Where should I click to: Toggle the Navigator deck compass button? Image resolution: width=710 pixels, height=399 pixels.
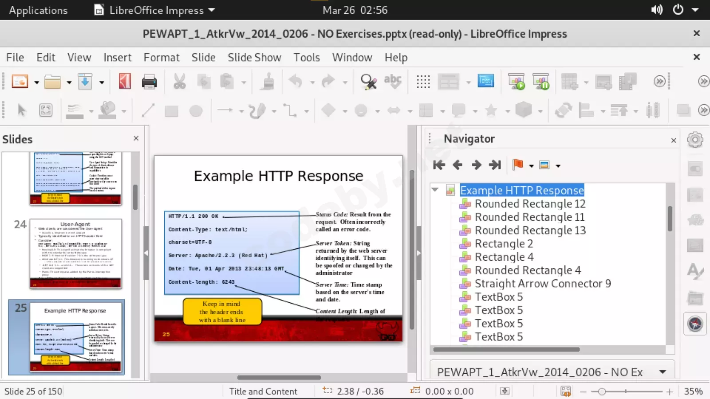[695, 324]
